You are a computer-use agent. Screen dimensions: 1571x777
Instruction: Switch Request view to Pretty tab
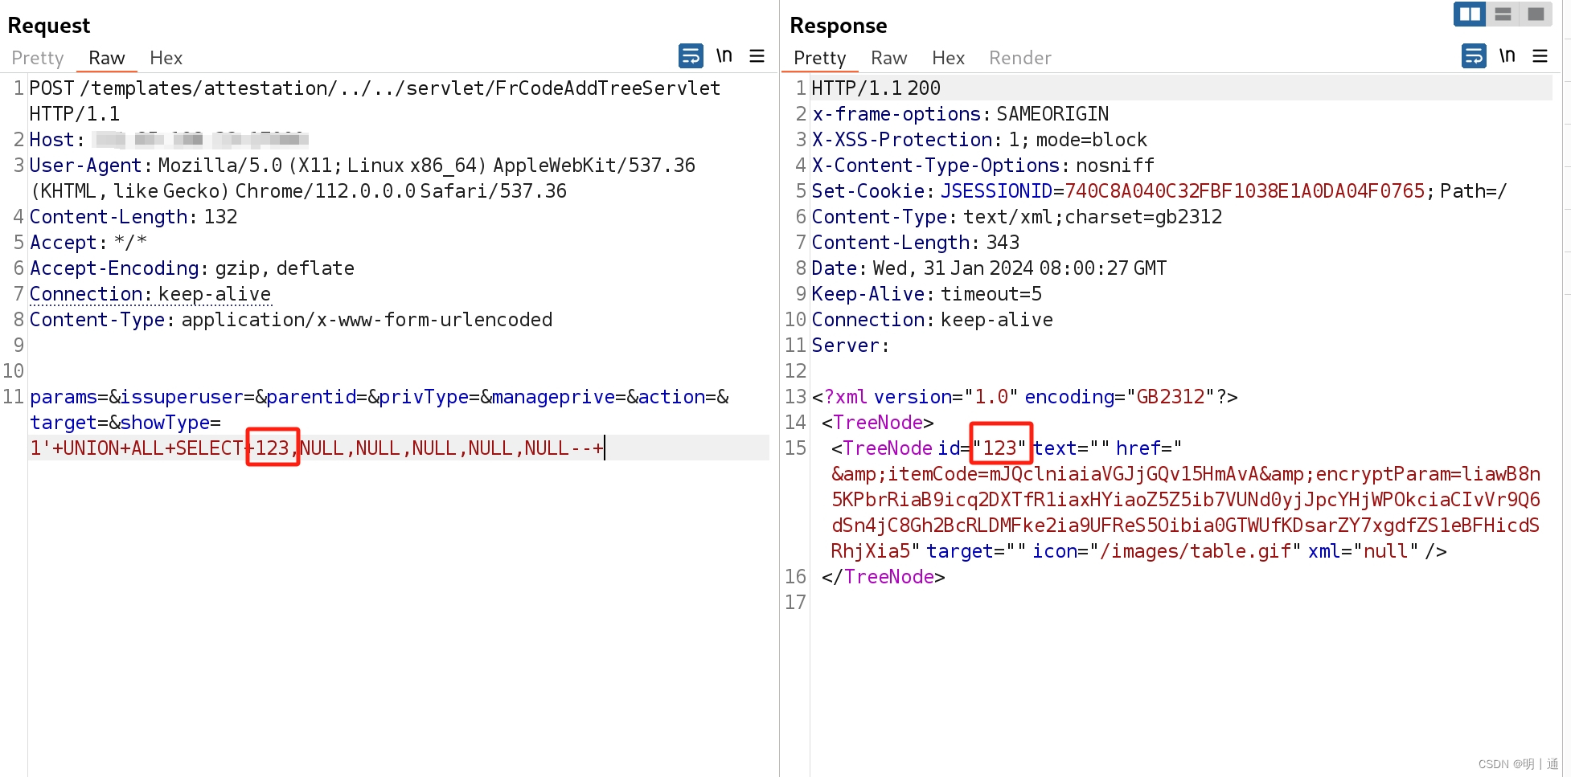tap(38, 58)
